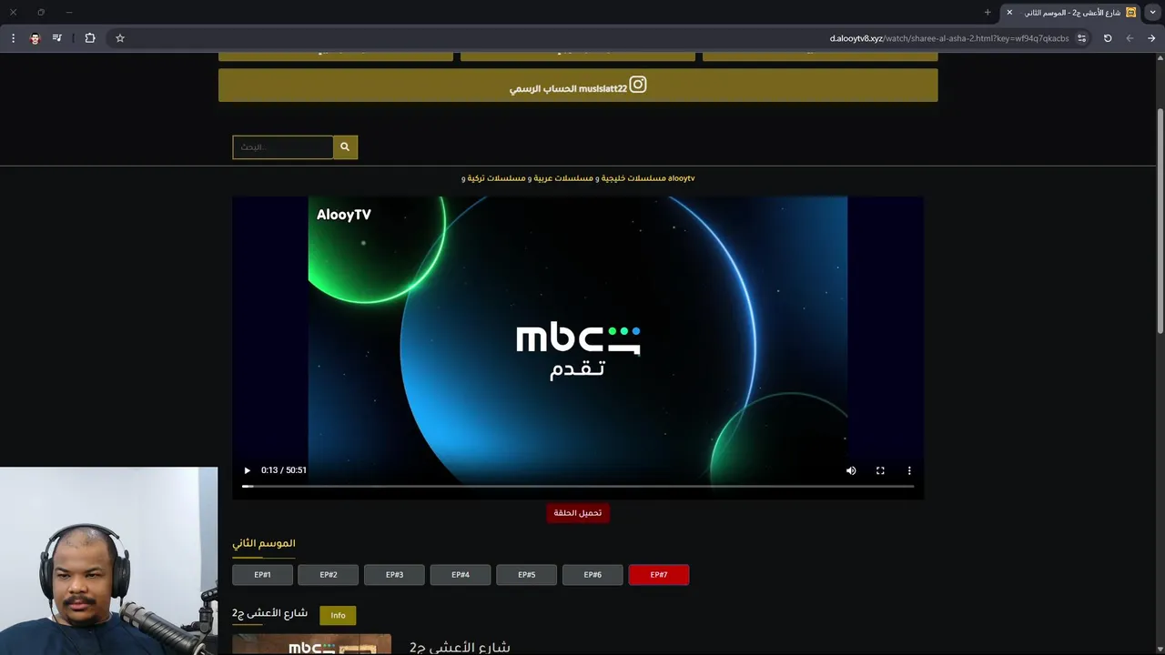1165x655 pixels.
Task: Select episode EP#6
Action: (593, 575)
